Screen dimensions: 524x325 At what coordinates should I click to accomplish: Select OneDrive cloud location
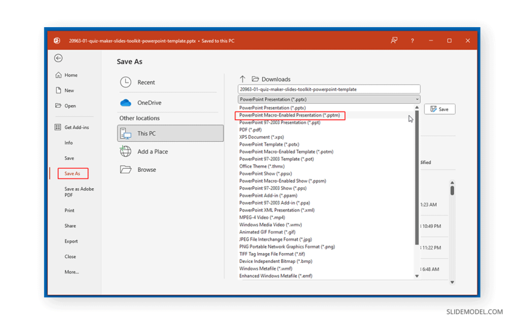point(169,103)
